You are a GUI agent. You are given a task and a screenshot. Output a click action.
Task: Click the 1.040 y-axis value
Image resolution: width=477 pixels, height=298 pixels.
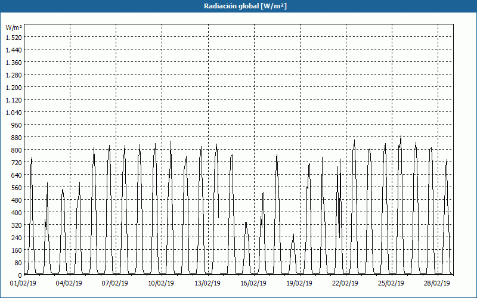click(13, 113)
